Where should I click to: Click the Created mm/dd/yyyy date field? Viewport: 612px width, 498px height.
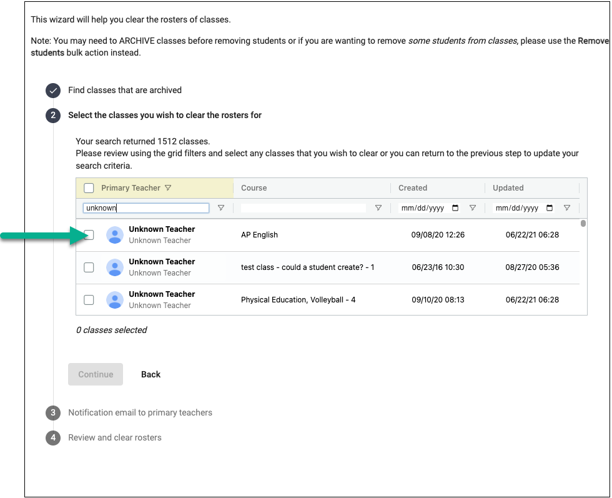coord(430,208)
